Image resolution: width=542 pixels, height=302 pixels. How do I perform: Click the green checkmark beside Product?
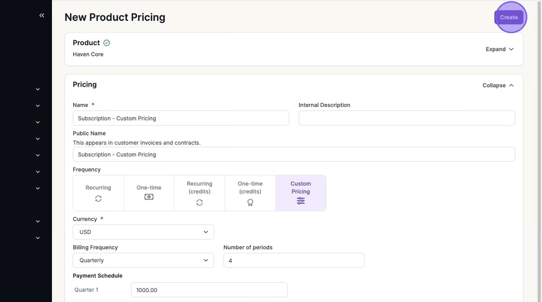[x=107, y=43]
